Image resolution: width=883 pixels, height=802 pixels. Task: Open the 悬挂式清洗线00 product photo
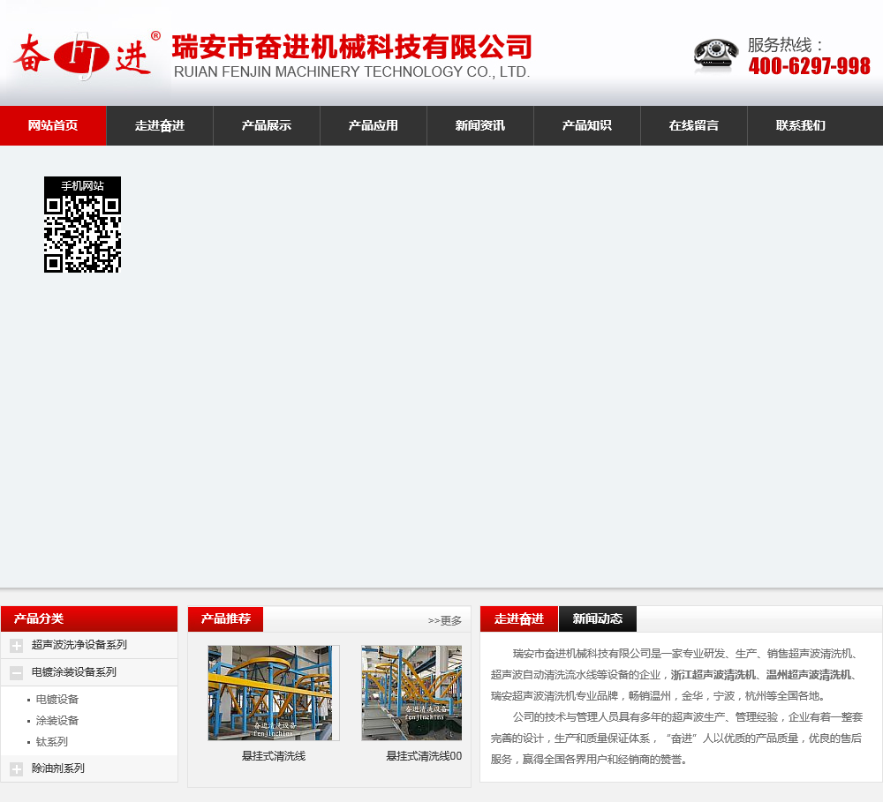tap(411, 693)
